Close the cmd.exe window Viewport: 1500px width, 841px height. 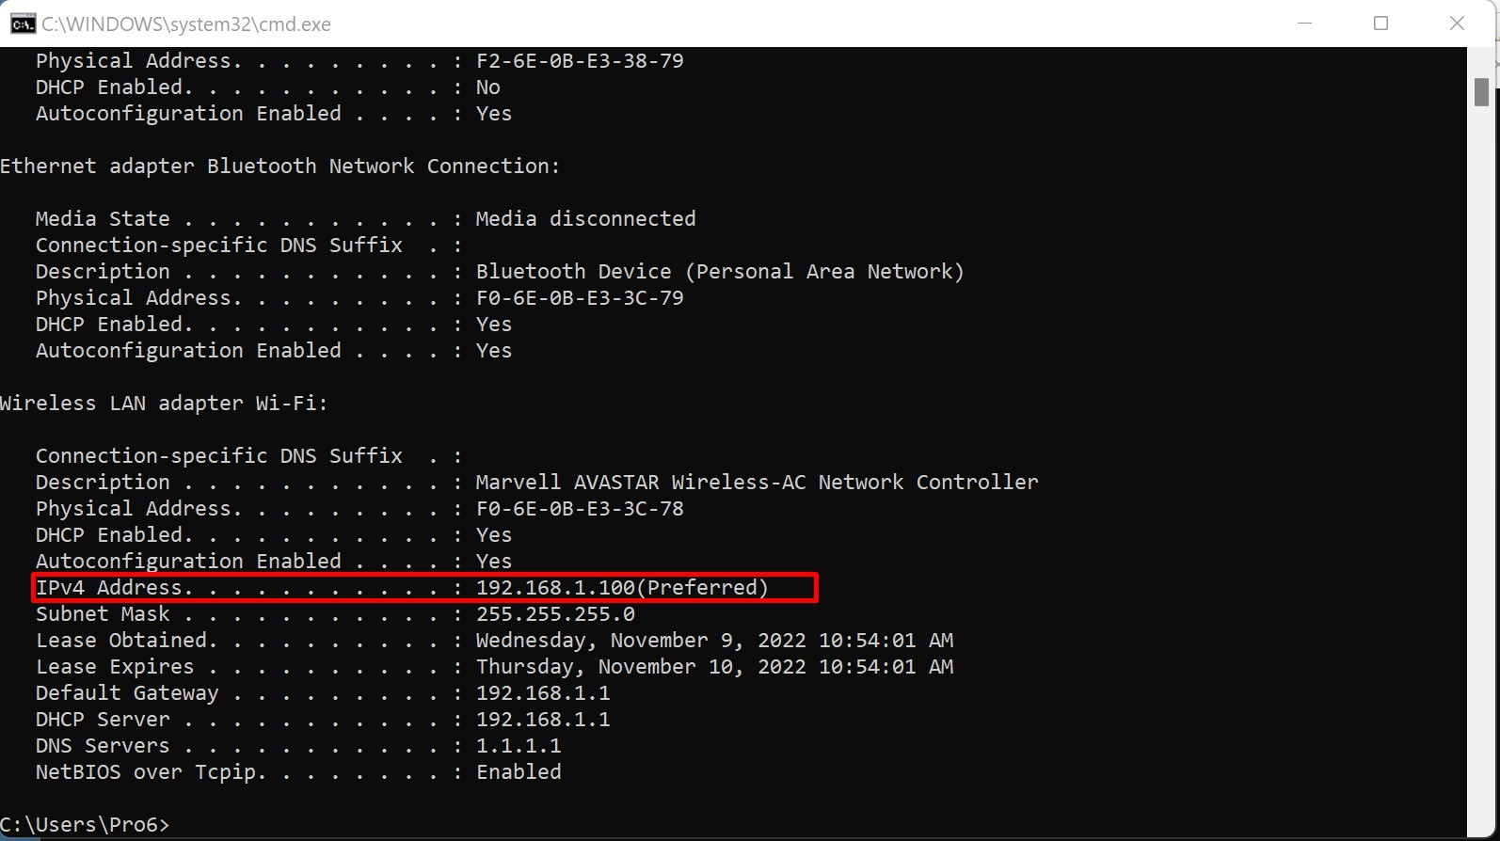coord(1457,24)
